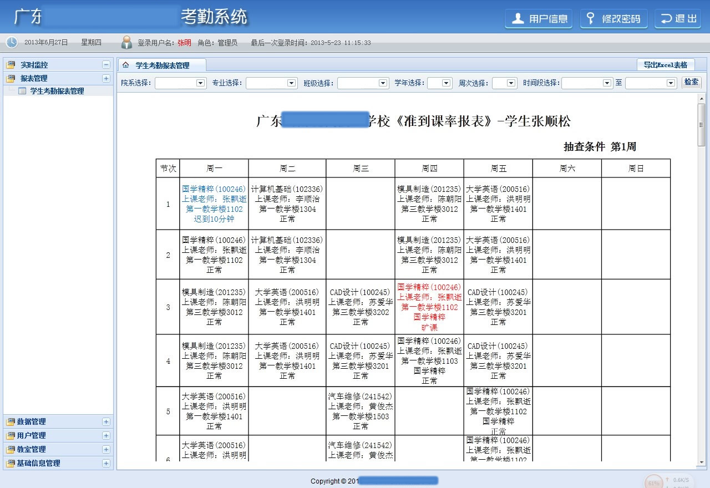Open the 基础信息管理 sidebar section
The height and width of the screenshot is (488, 710).
pyautogui.click(x=58, y=463)
